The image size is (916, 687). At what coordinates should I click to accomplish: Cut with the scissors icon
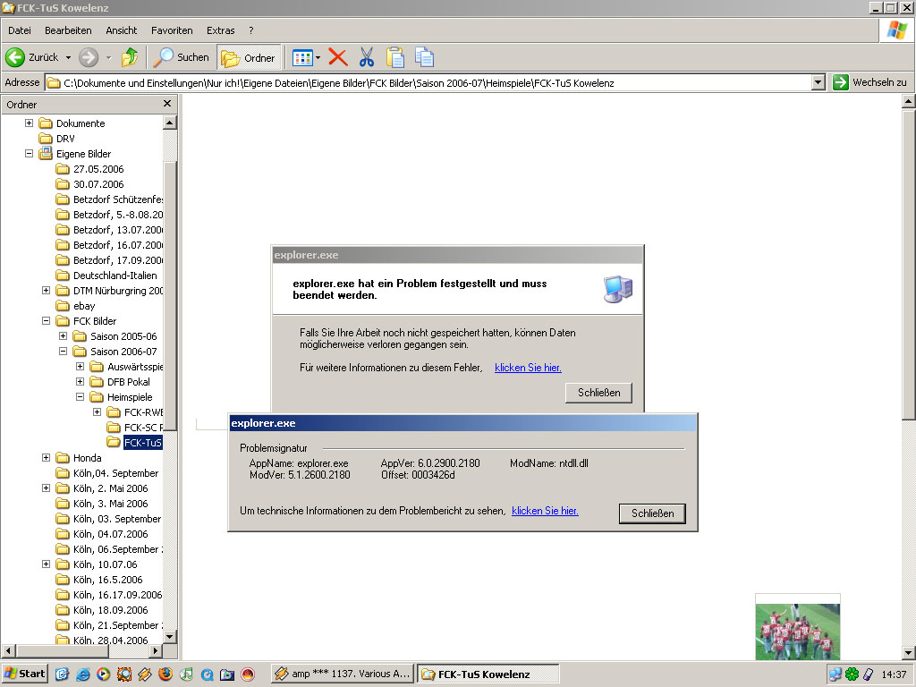(x=366, y=57)
